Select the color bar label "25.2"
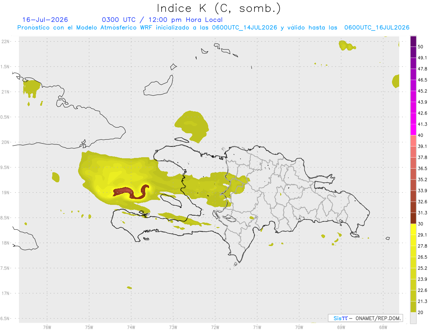The image size is (430, 332). 422,268
